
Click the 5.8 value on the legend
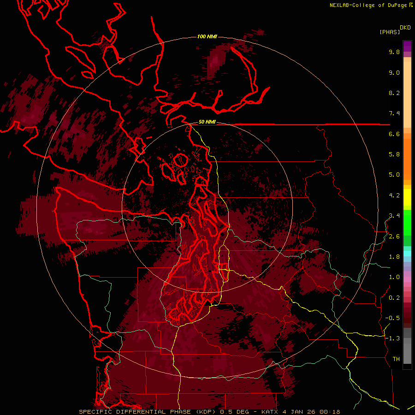pyautogui.click(x=394, y=154)
